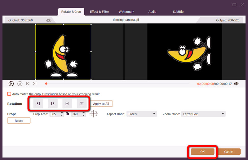
Task: Flip the video horizontally
Action: (x=67, y=103)
